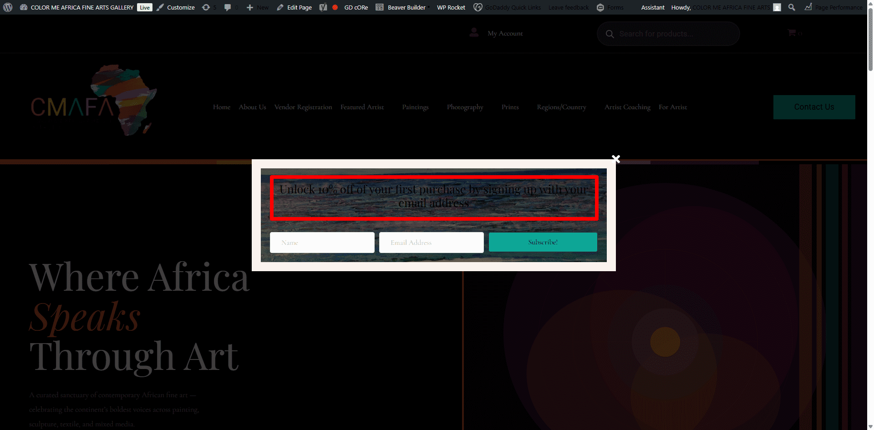Open the shopping cart icon

[792, 33]
